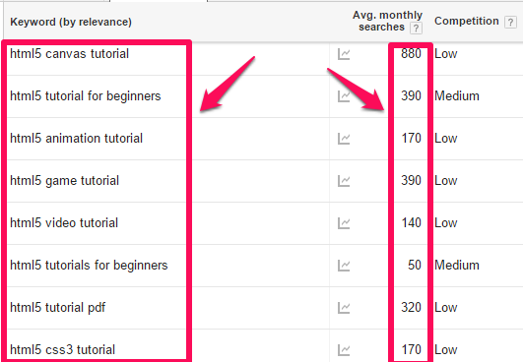Open trend chart for html5 tutorial for beginners

[x=344, y=96]
